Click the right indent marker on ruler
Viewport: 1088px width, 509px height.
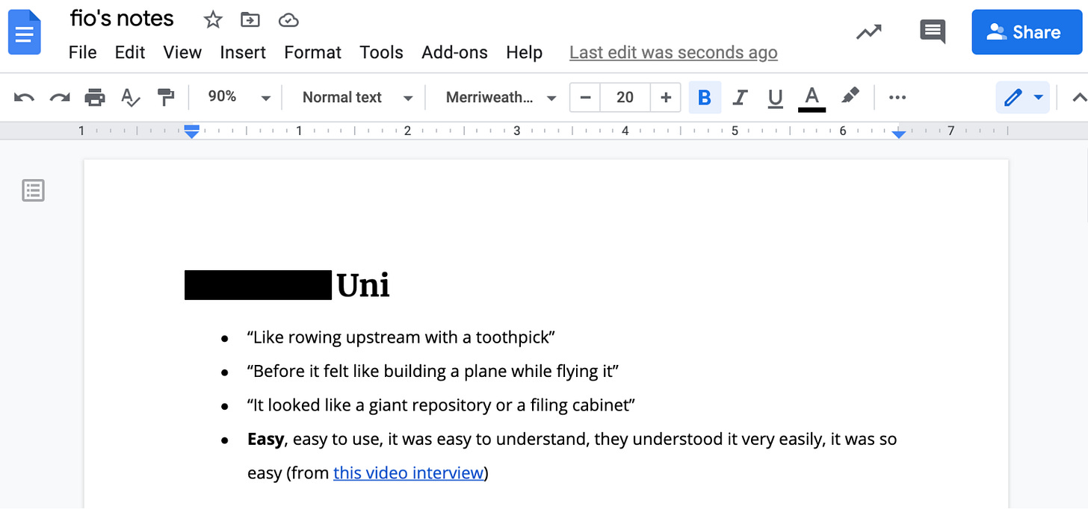(899, 134)
